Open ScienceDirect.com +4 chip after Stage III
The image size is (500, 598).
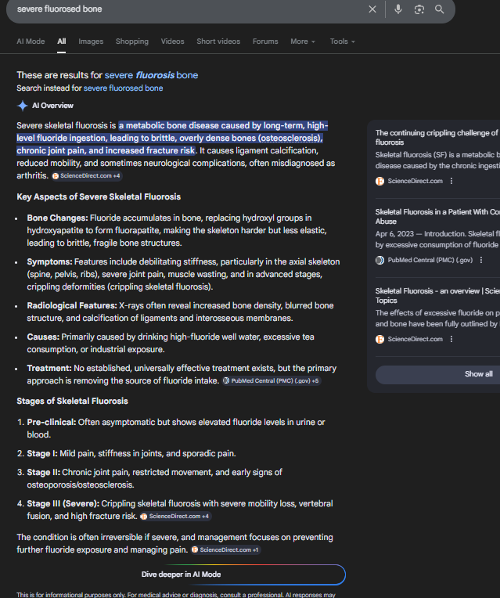click(175, 516)
